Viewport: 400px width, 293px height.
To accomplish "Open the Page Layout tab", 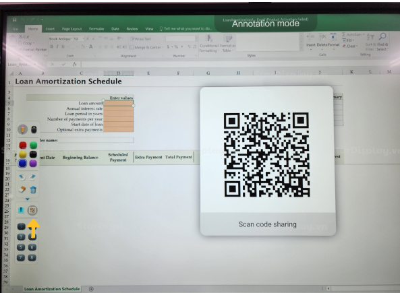I will pyautogui.click(x=72, y=29).
